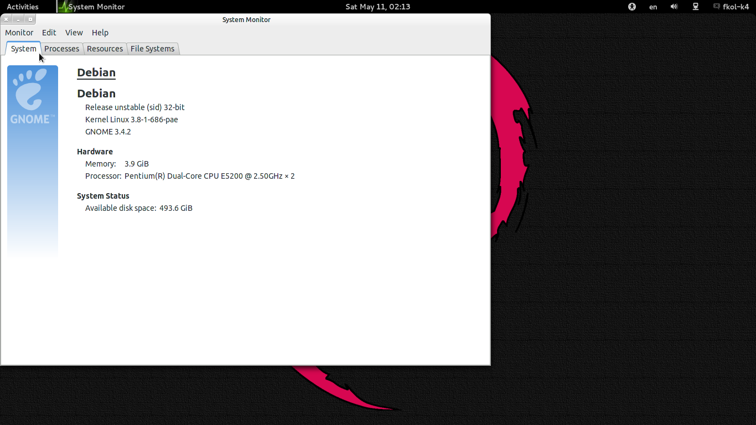Click 'Kernel Linux 3.8-1-686-pae' line
The height and width of the screenshot is (425, 756).
132,120
